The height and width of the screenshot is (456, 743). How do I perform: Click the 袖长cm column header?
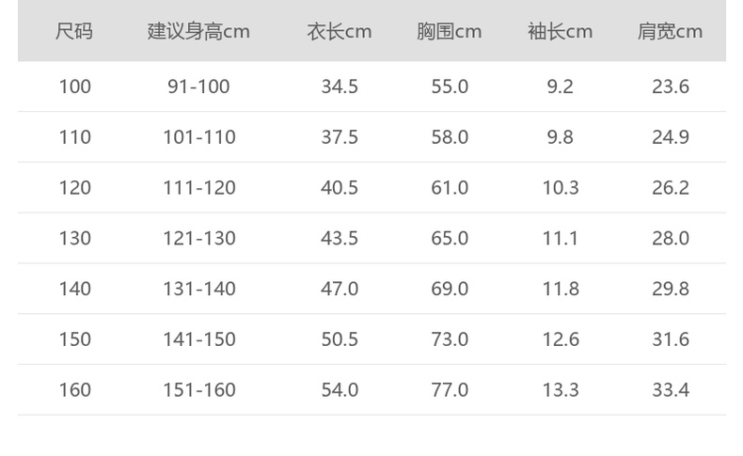tap(561, 31)
